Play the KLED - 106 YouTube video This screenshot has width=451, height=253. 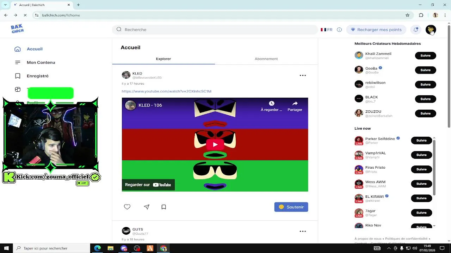215,144
